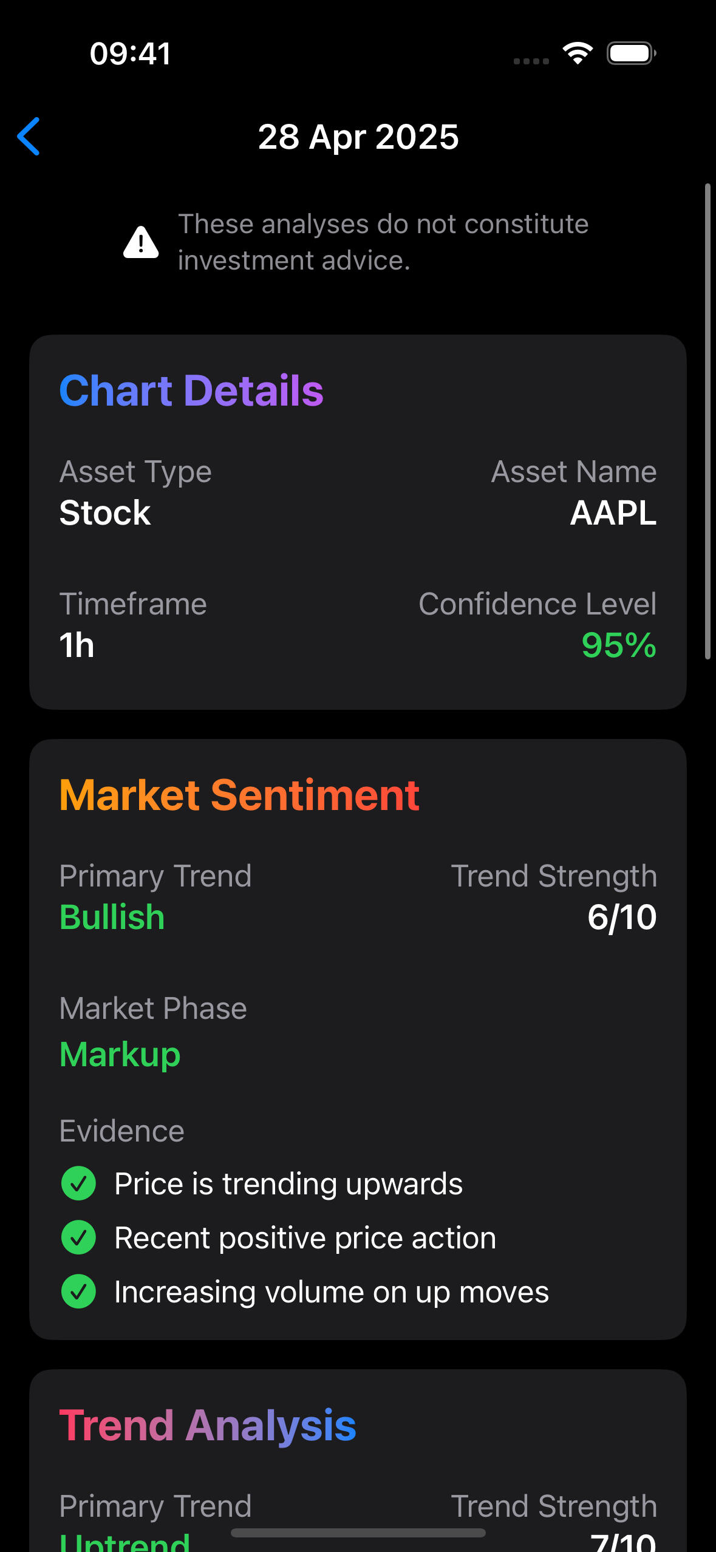The height and width of the screenshot is (1552, 716).
Task: Tap checkmark beside 'Increasing volume on up moves'
Action: pyautogui.click(x=79, y=1292)
